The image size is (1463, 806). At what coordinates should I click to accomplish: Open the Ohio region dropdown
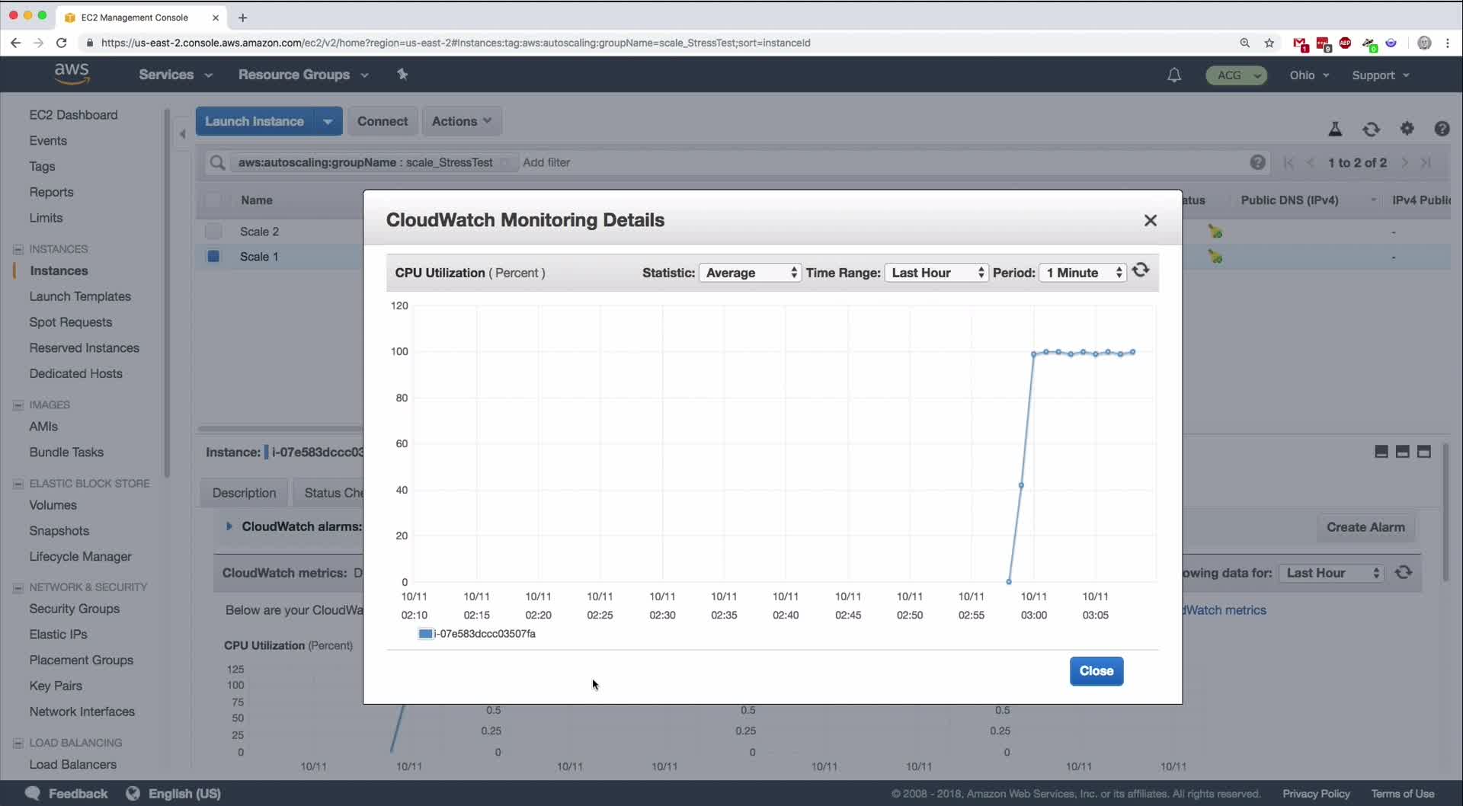[1309, 75]
